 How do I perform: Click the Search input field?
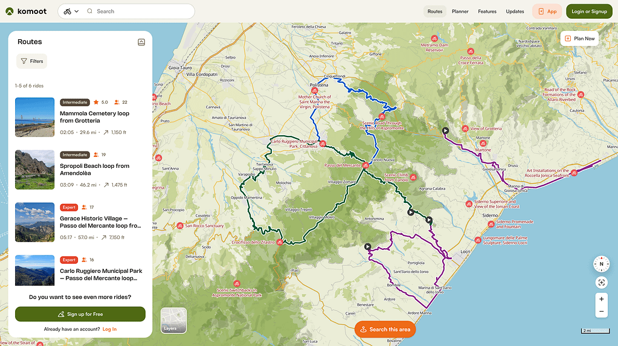(142, 11)
